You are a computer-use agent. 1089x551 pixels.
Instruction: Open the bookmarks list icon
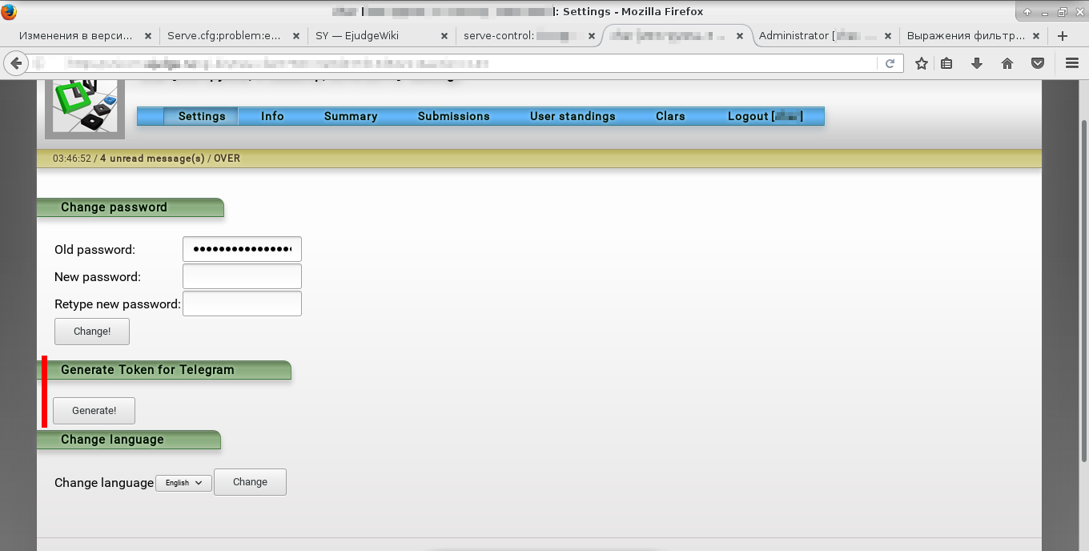point(946,63)
